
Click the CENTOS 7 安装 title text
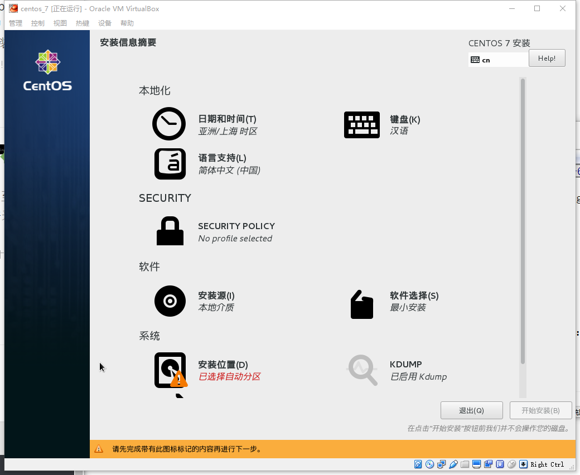click(x=499, y=43)
